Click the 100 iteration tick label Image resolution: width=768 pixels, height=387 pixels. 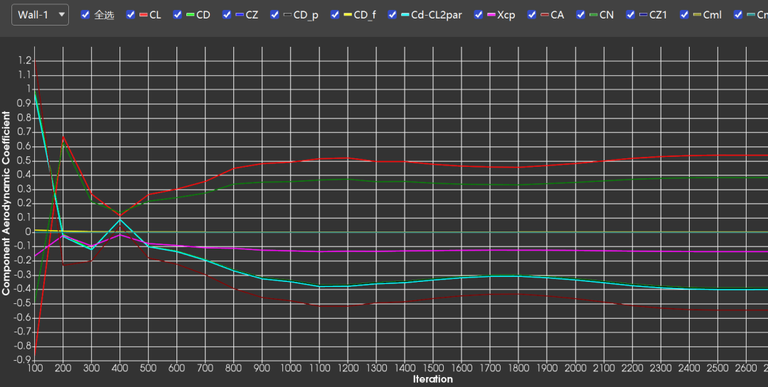34,368
